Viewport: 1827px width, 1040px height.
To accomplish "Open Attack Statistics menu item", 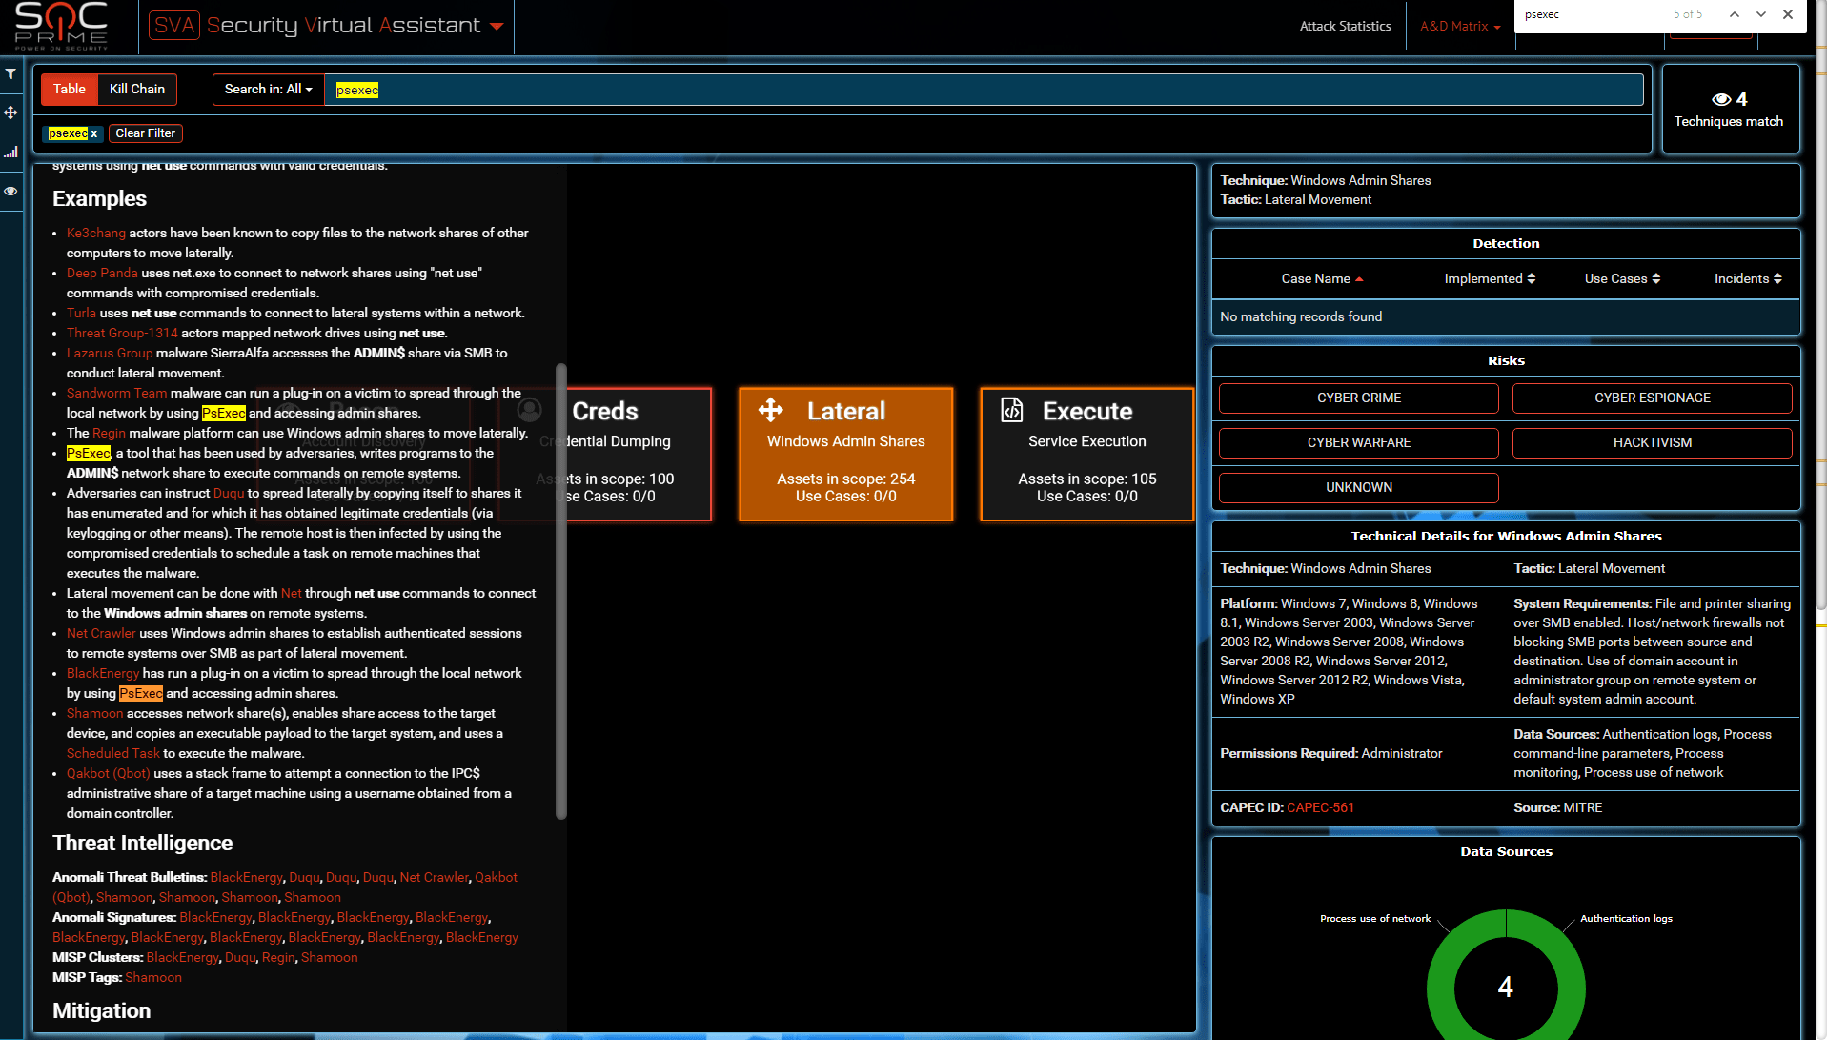I will pyautogui.click(x=1345, y=26).
